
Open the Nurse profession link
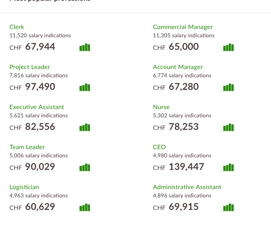click(x=161, y=107)
